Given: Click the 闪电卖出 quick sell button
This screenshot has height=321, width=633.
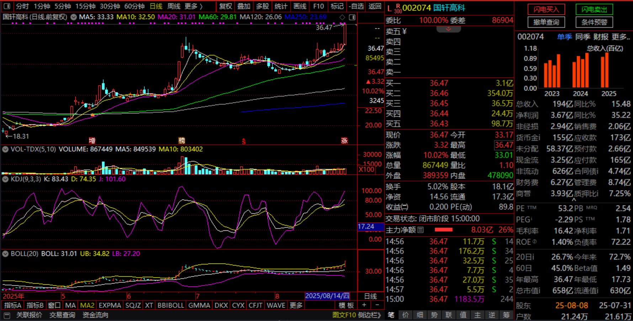Looking at the screenshot, I should point(594,10).
